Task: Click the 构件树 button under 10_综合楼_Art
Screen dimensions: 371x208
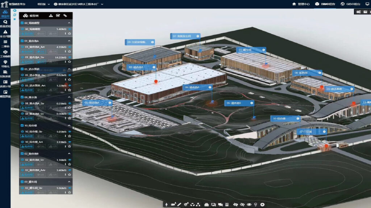Action: [27, 146]
